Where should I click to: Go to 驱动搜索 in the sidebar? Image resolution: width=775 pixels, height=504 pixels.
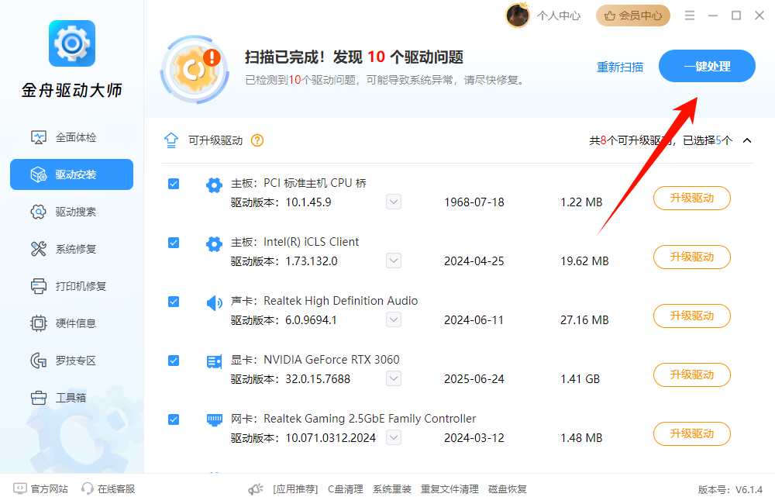tap(71, 212)
